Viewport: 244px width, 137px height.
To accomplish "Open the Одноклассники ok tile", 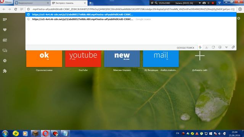I will tap(44, 59).
